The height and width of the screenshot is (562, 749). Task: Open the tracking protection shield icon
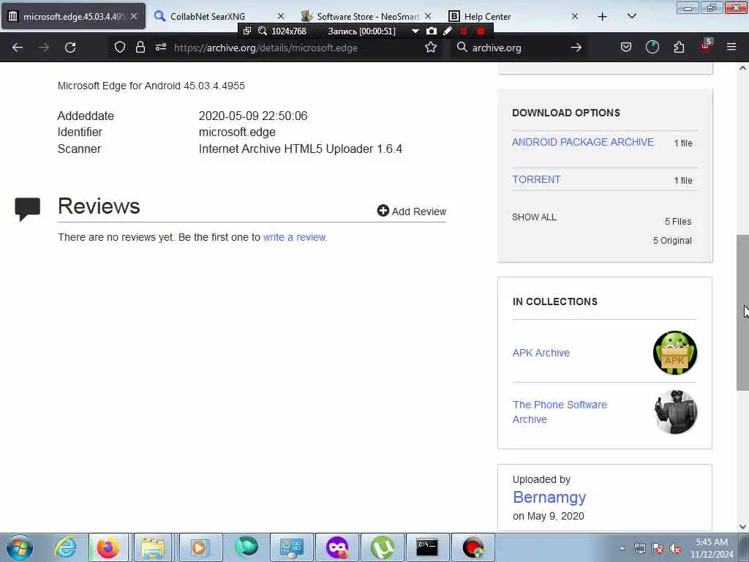[x=120, y=47]
